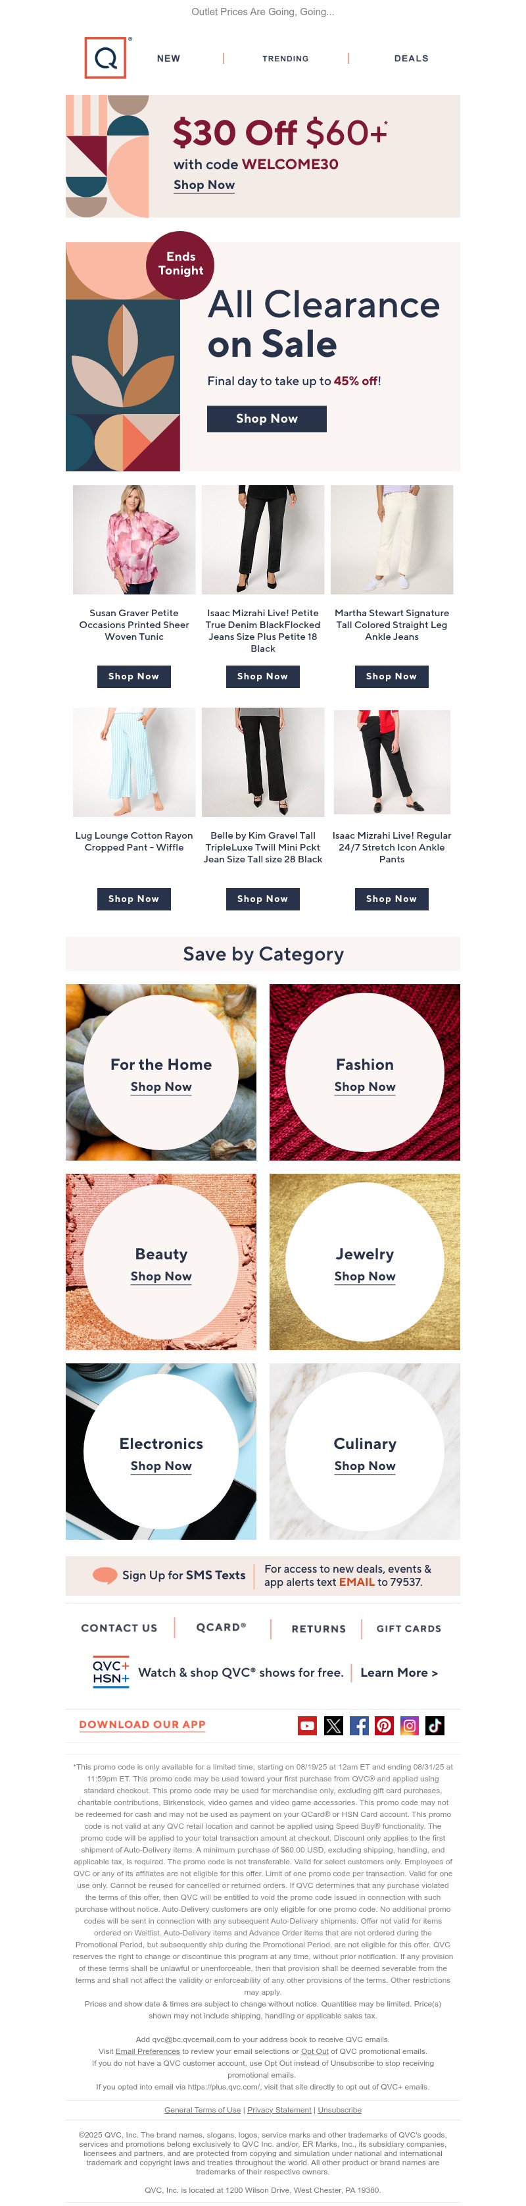Viewport: 526px width, 2206px height.
Task: Click the QVC+ HSN+ logo
Action: tap(111, 1673)
